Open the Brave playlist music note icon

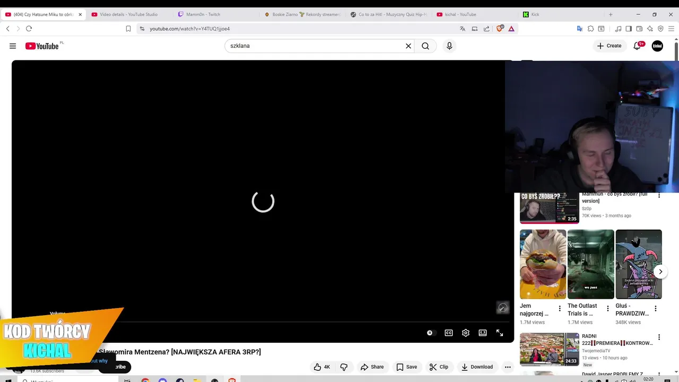618,29
